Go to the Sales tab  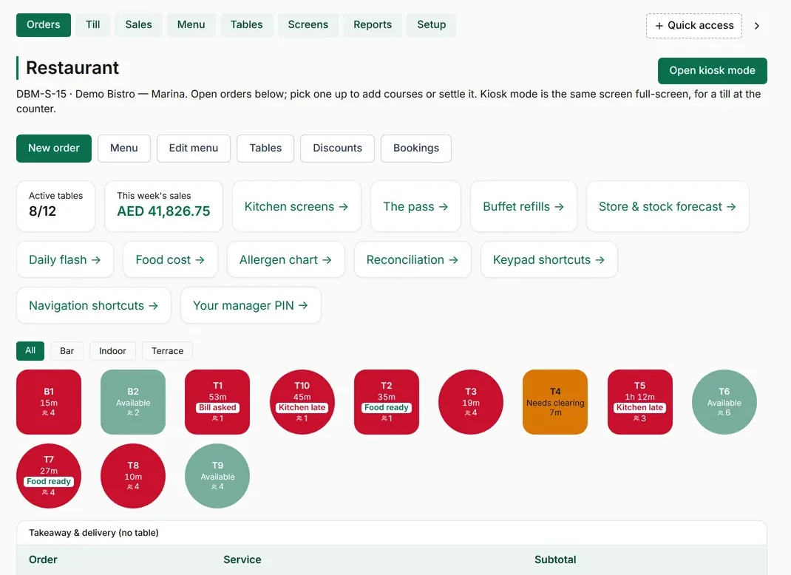139,24
